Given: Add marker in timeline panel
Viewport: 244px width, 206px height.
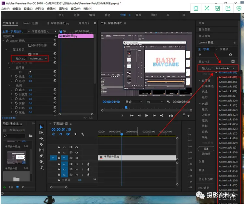Looking at the screenshot, I should click(x=75, y=134).
